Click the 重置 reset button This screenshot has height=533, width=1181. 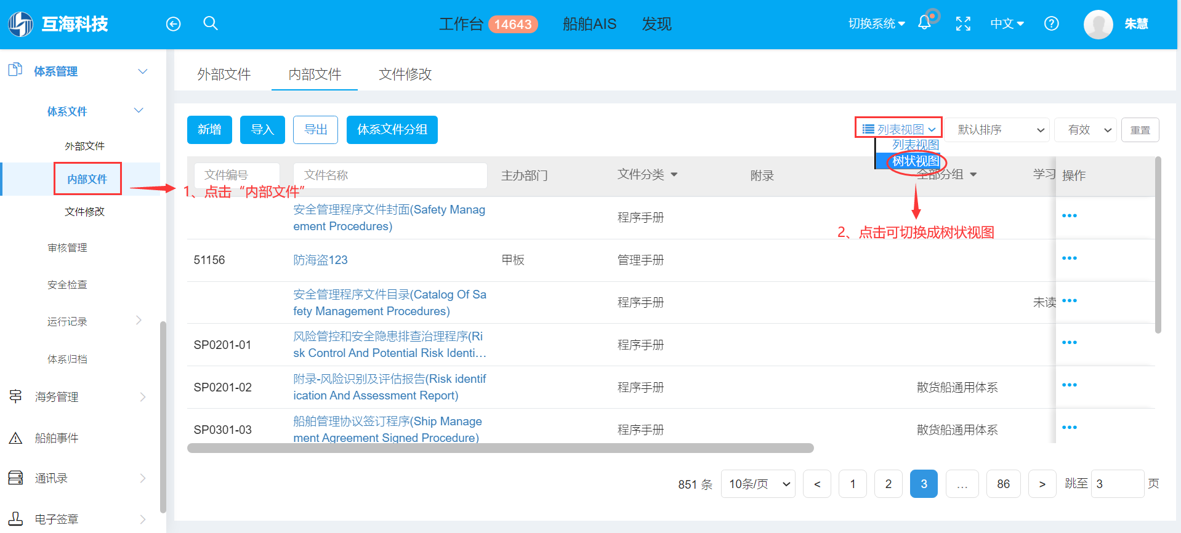1140,130
